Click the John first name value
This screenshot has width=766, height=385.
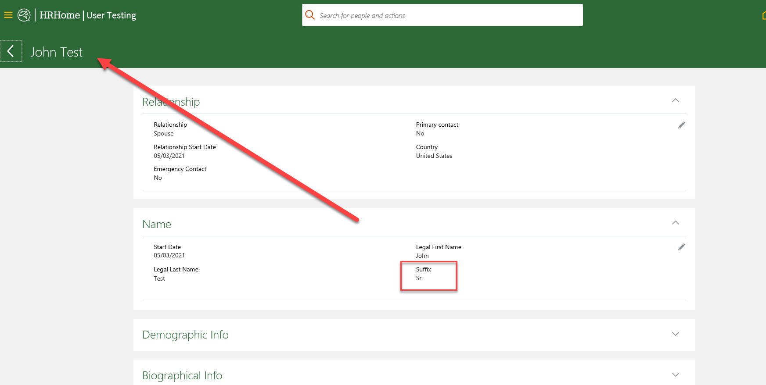point(422,256)
